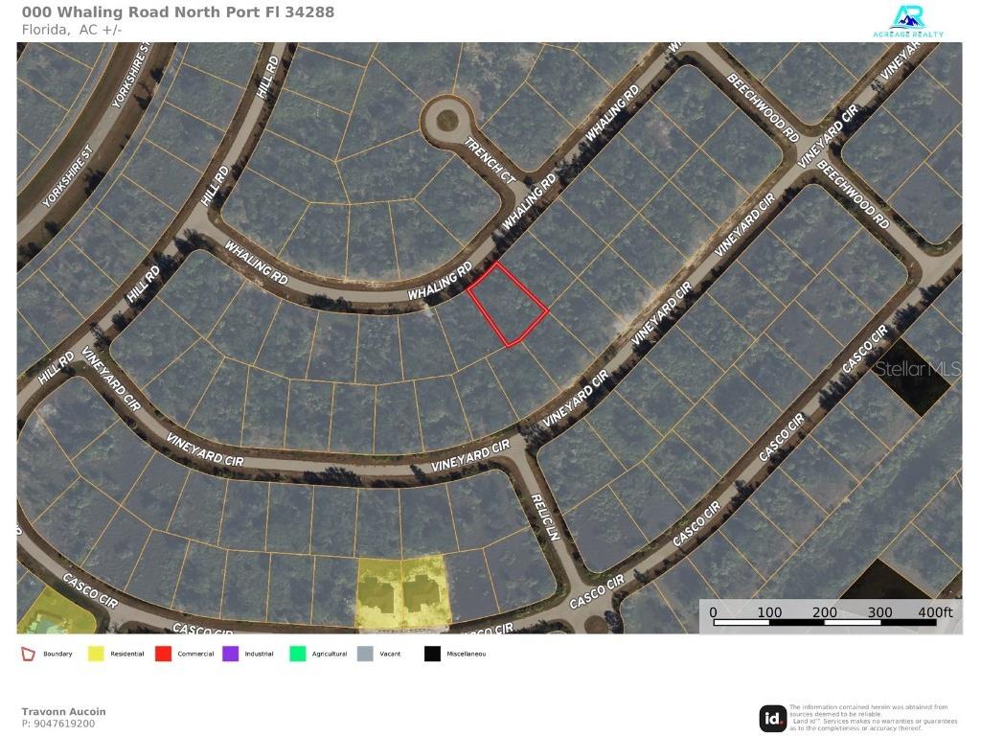Click the purple Industrial legend swatch

230,654
